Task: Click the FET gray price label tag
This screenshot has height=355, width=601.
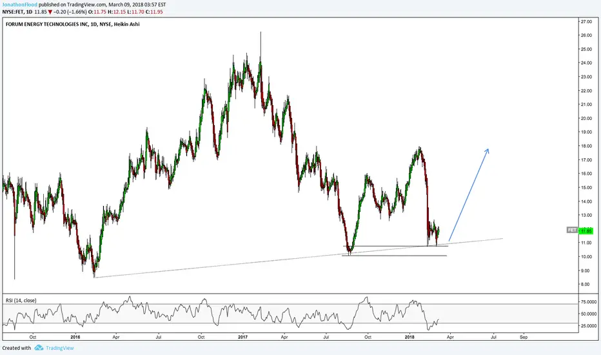Action: [572, 230]
